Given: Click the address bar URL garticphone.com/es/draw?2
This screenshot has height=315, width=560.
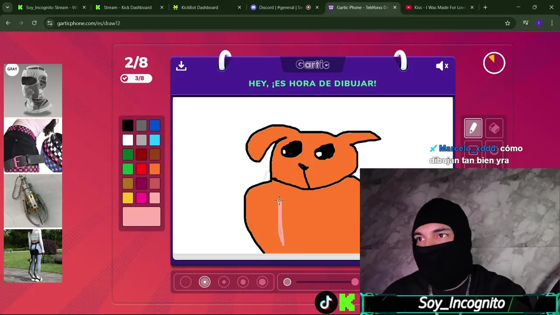Looking at the screenshot, I should (x=88, y=23).
